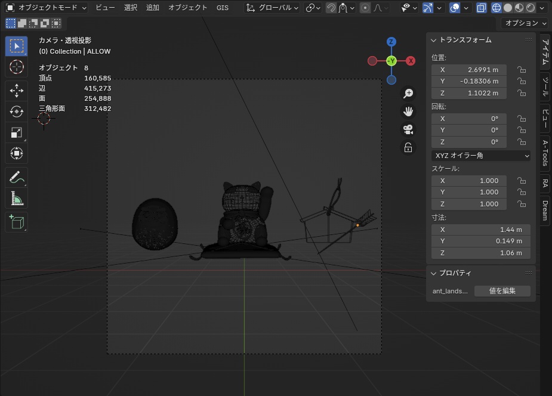Toggle lock camera to view padlock
552x396 pixels.
pos(408,147)
